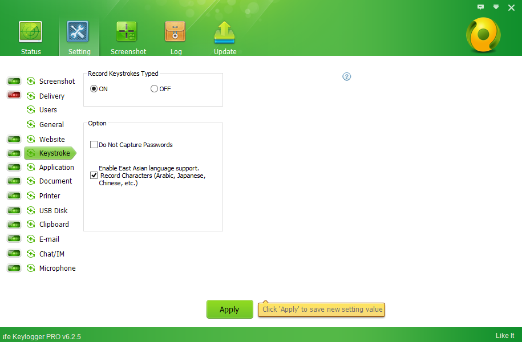
Task: Open the Status radar icon
Action: (31, 32)
